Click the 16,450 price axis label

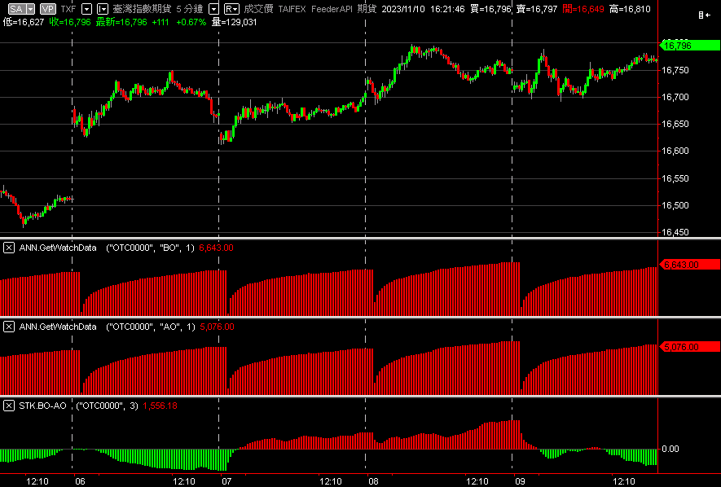tap(675, 232)
